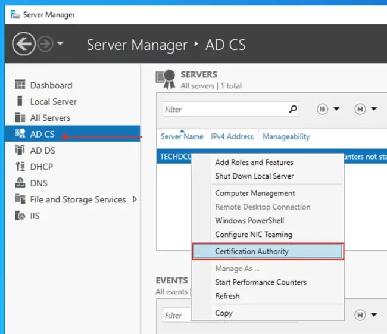
Task: Expand the File and Storage Services submenu arrow
Action: click(x=135, y=199)
